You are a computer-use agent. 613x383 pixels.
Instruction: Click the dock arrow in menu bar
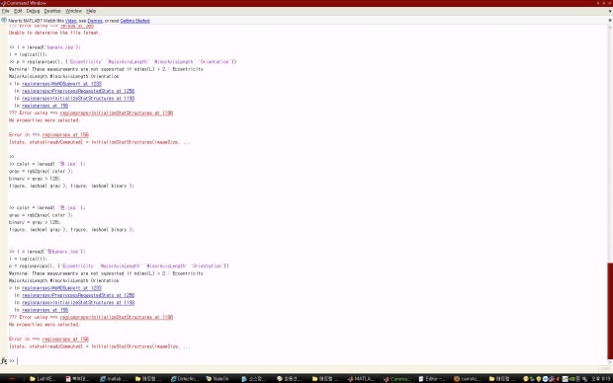click(x=610, y=11)
